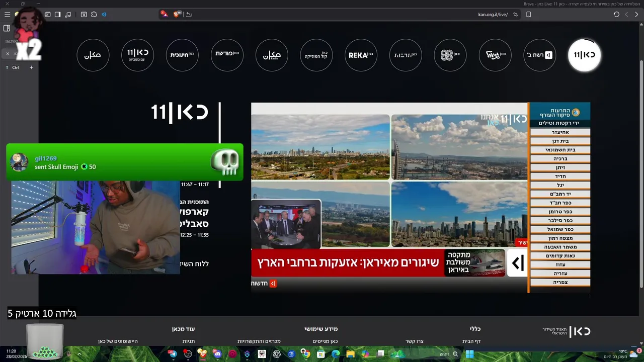Open Discord from taskbar
Image resolution: width=644 pixels, height=362 pixels.
coord(217,354)
